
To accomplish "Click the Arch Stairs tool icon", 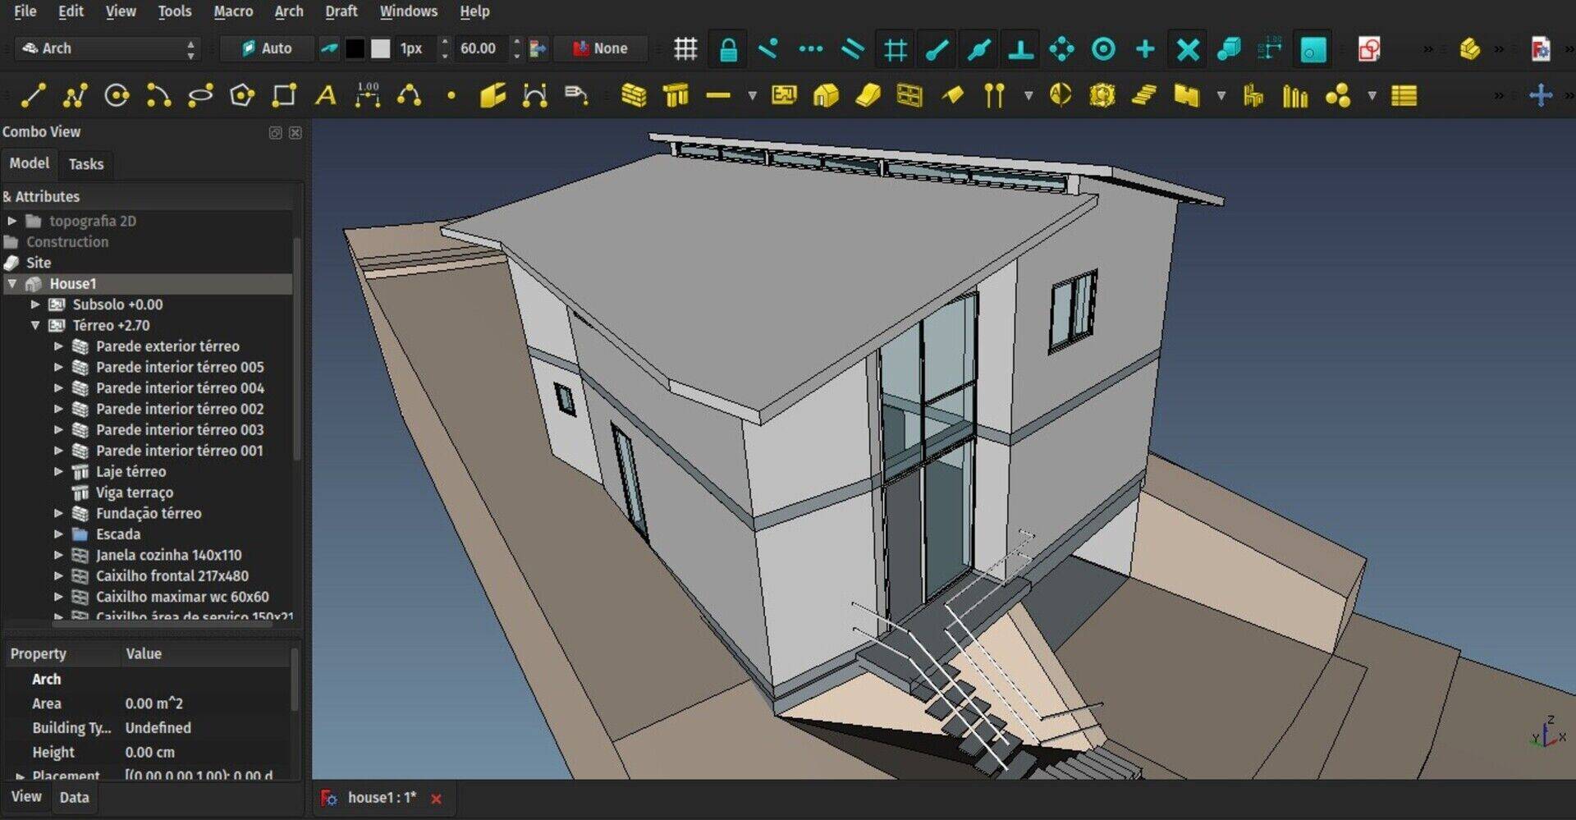I will pos(1143,96).
